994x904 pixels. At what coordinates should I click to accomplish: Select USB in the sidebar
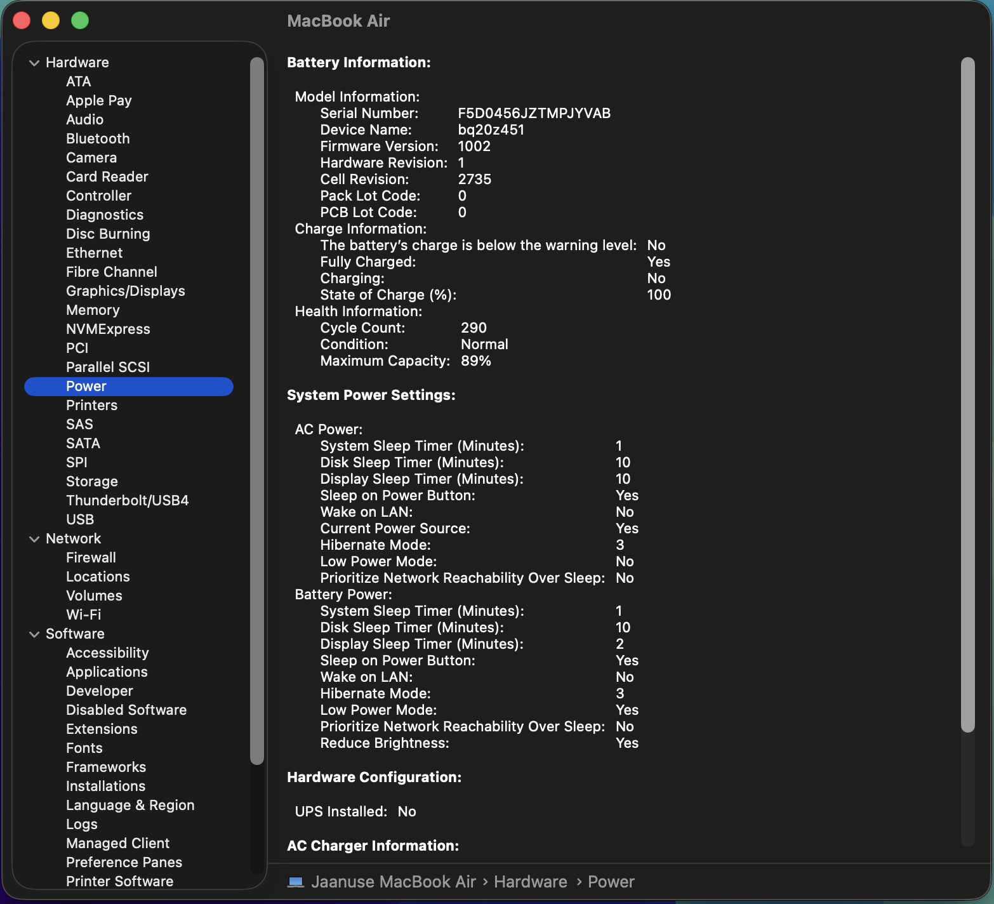coord(80,519)
